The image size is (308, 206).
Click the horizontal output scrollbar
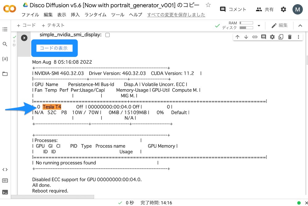tap(53, 197)
